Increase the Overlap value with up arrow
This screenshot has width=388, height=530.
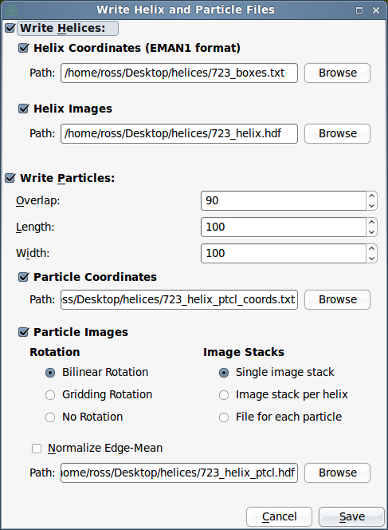point(371,196)
